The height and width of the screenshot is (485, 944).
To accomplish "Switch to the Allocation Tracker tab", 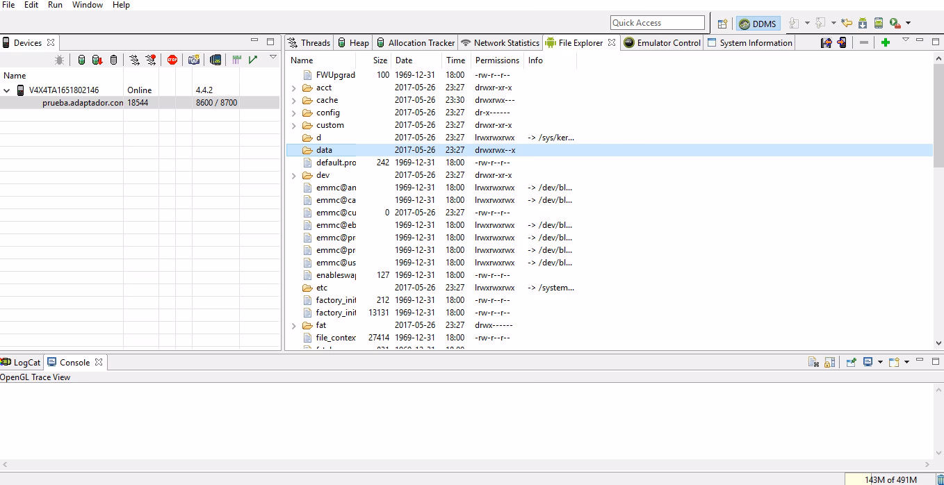I will (x=415, y=42).
